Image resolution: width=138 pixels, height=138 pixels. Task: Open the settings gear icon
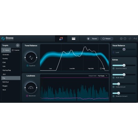pos(121,39)
